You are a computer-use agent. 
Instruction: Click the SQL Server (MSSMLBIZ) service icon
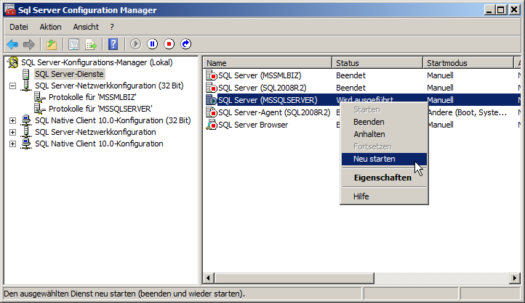[212, 75]
